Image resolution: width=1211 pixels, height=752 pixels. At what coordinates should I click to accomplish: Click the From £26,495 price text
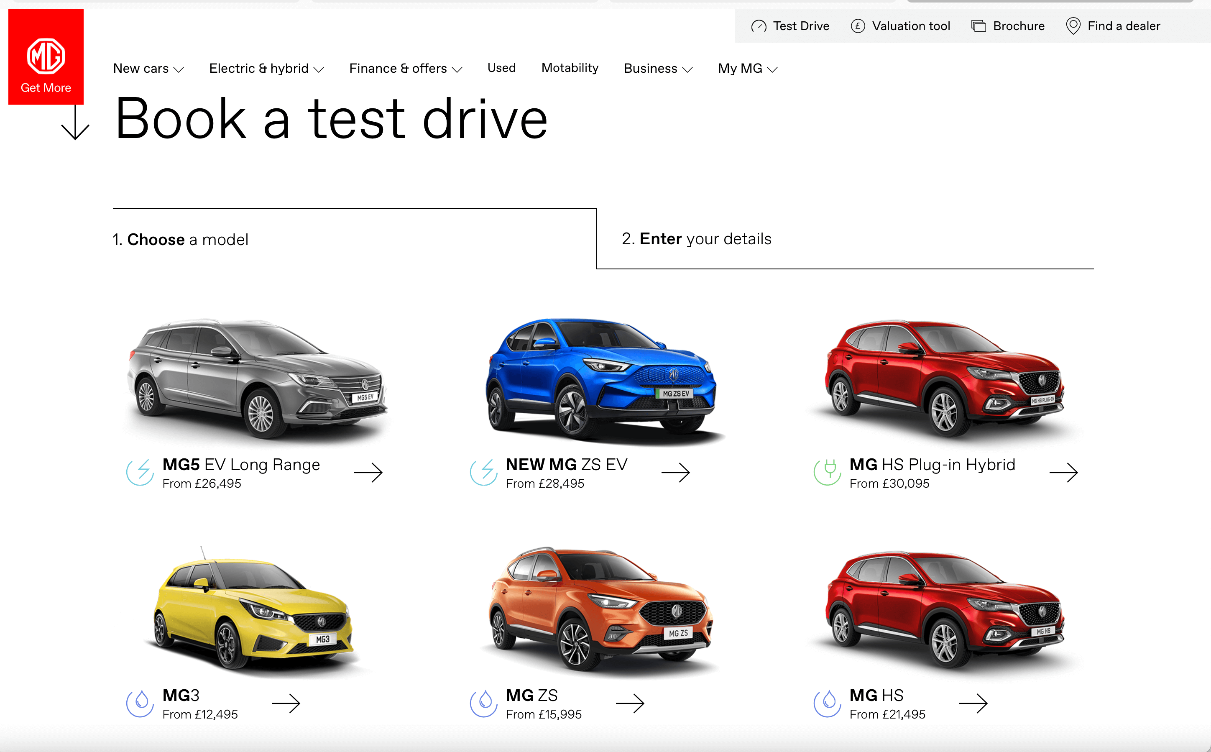[x=202, y=483]
